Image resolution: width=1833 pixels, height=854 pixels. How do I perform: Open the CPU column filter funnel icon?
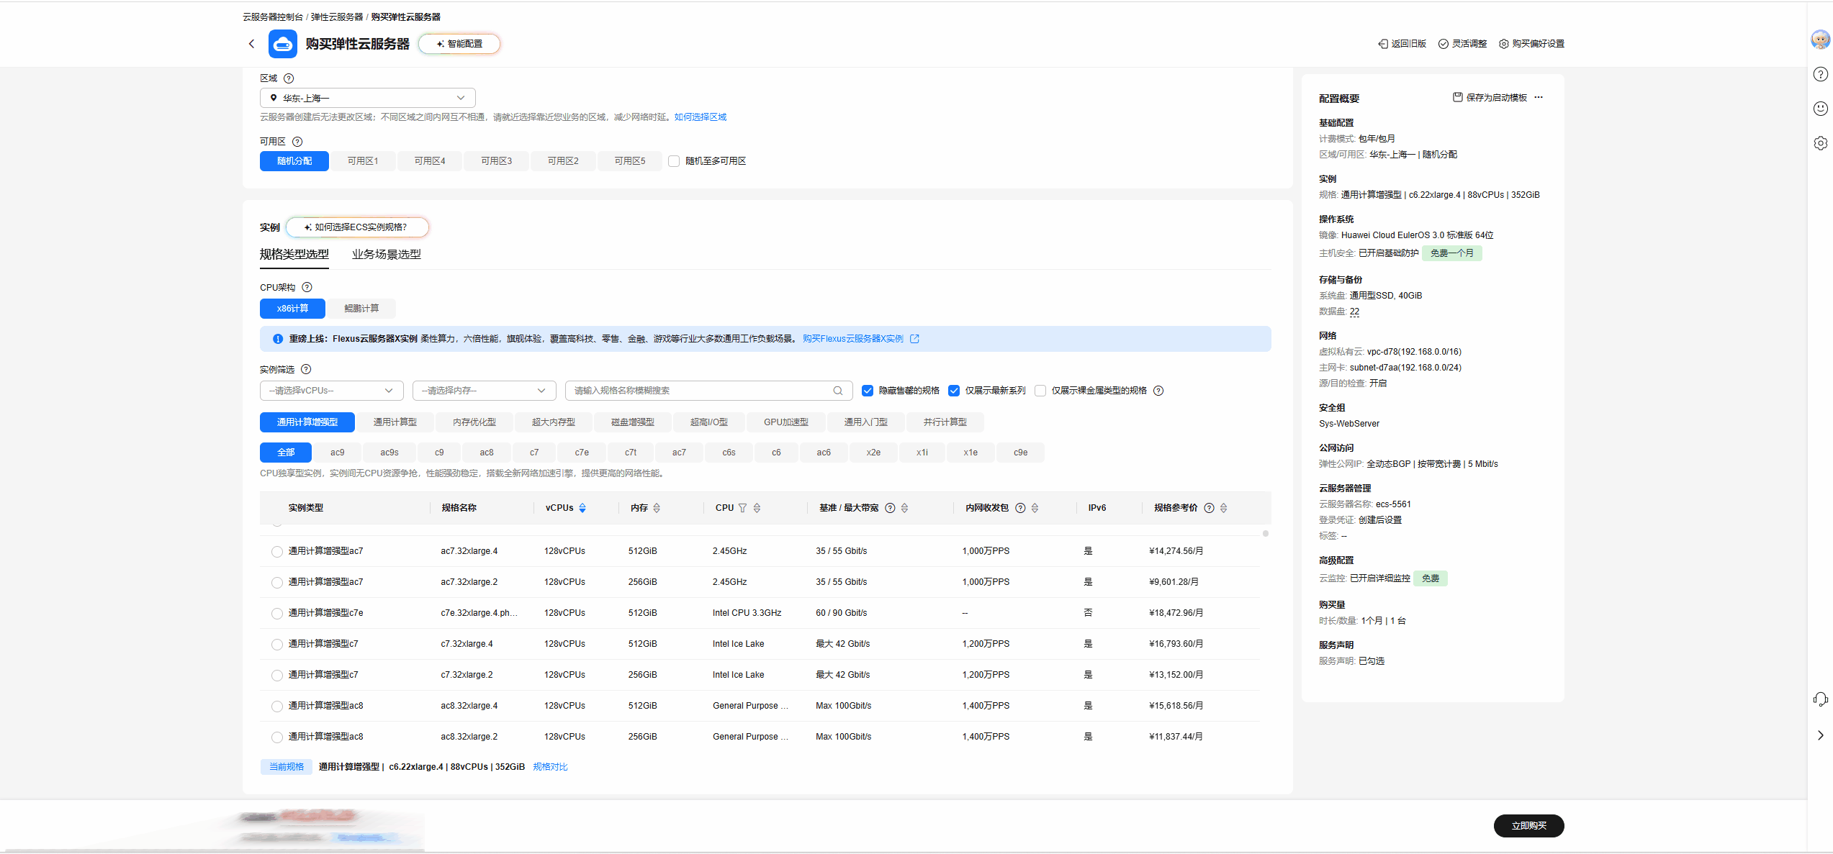(x=742, y=508)
